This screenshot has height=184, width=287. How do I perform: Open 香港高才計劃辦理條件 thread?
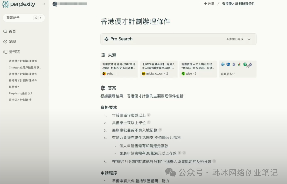23,80
